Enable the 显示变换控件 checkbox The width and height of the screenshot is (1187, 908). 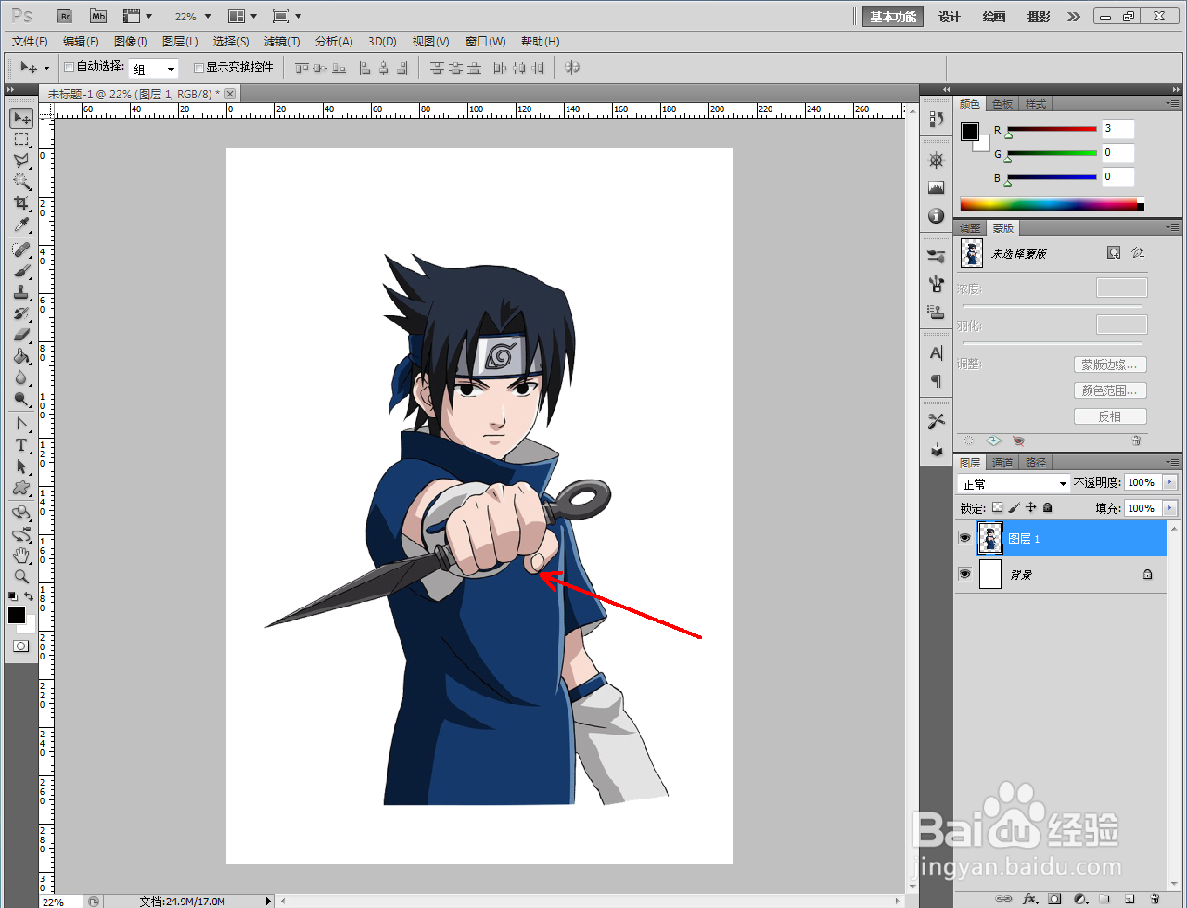pos(198,68)
